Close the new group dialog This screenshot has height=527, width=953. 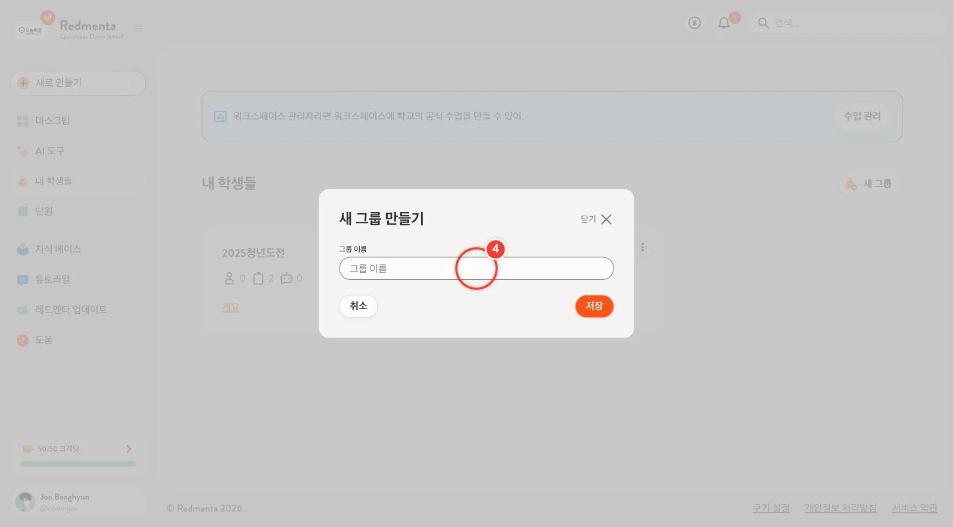(597, 219)
